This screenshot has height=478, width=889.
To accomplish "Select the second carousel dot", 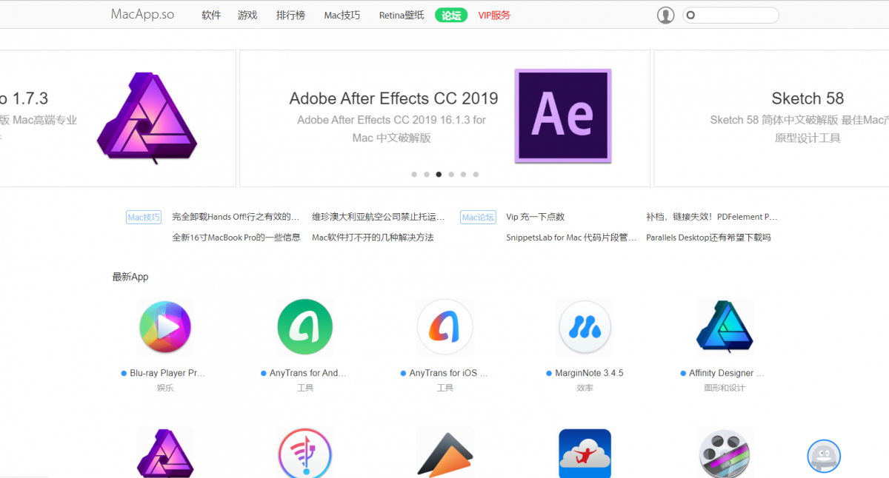I will coord(427,175).
